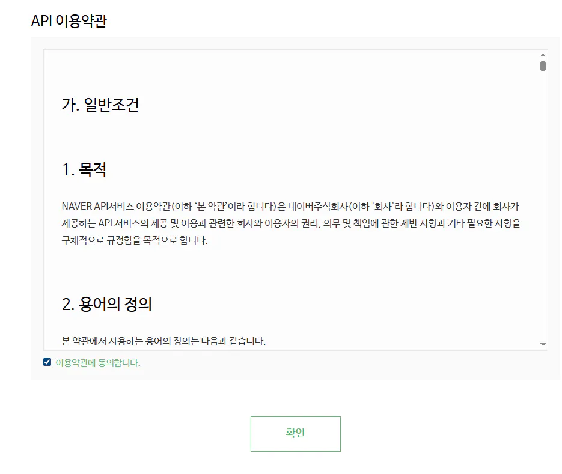Click the 이용약관에 동의합니다 label text
Viewport: 562px width, 474px height.
[97, 363]
